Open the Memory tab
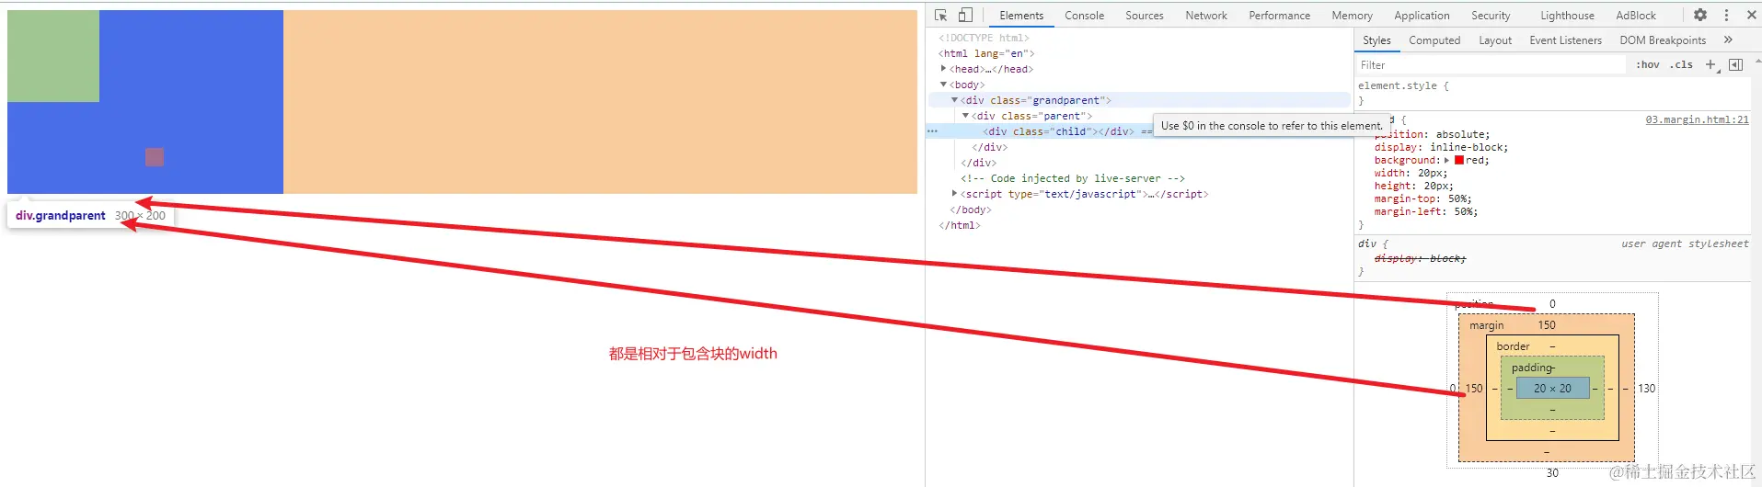This screenshot has height=487, width=1762. [x=1352, y=16]
